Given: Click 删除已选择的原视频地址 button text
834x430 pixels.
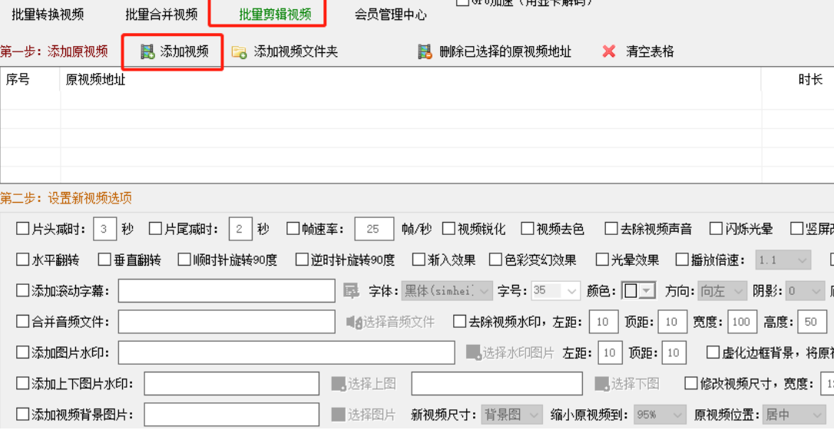Looking at the screenshot, I should 505,51.
